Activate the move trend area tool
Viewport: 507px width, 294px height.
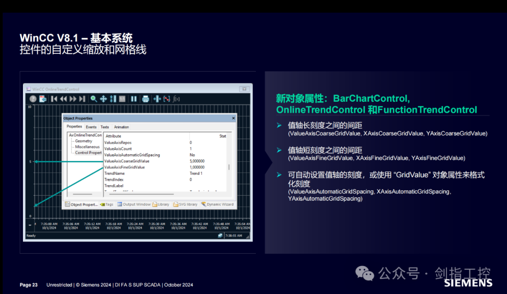(x=102, y=98)
